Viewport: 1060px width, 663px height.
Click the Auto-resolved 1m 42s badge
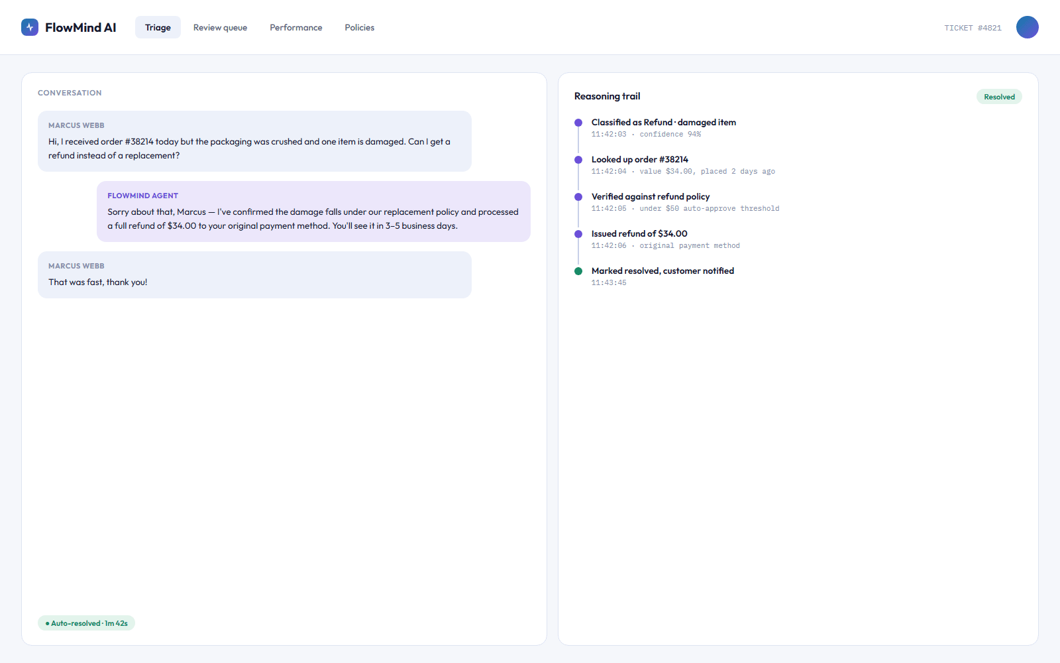pyautogui.click(x=86, y=623)
